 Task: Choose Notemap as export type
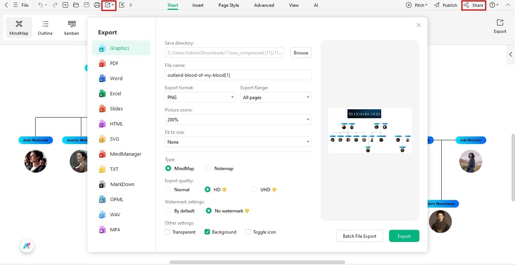208,168
